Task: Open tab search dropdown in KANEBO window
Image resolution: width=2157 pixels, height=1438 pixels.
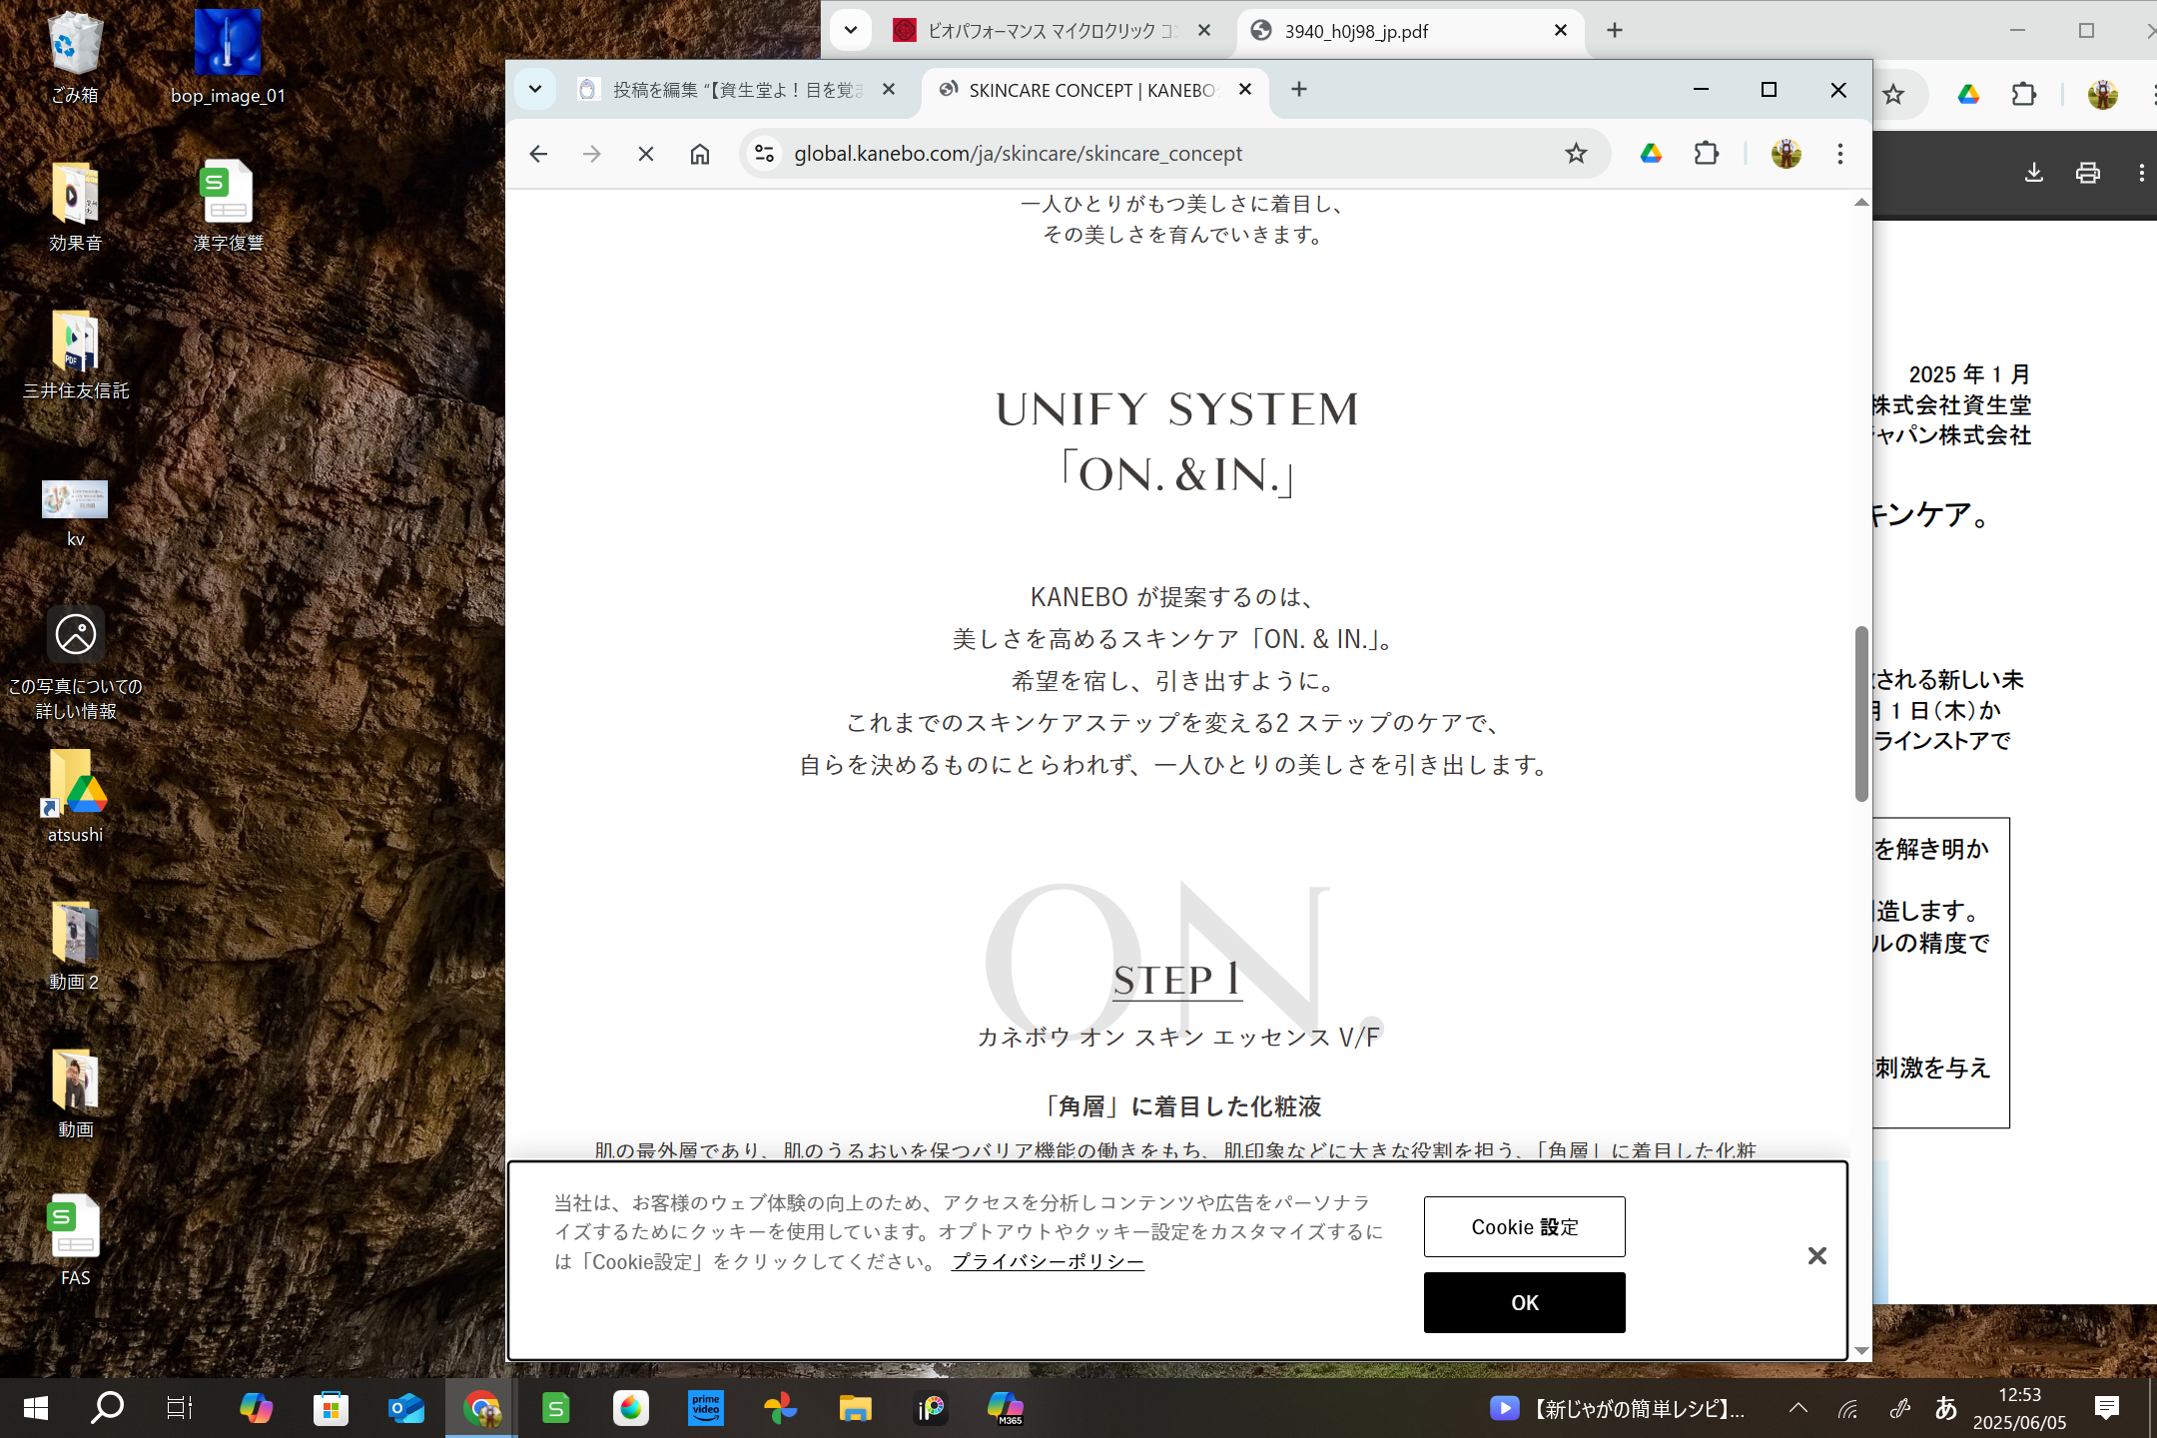Action: [x=535, y=90]
